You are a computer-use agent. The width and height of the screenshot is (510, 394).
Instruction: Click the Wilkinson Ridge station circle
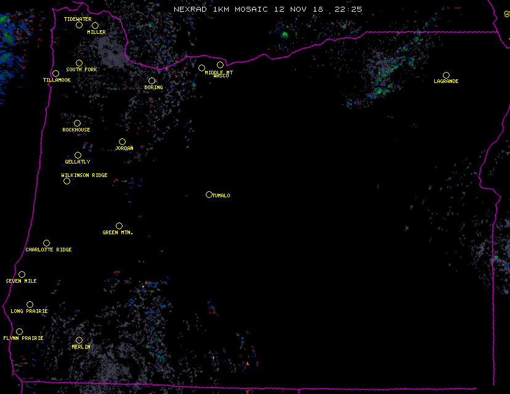point(67,181)
